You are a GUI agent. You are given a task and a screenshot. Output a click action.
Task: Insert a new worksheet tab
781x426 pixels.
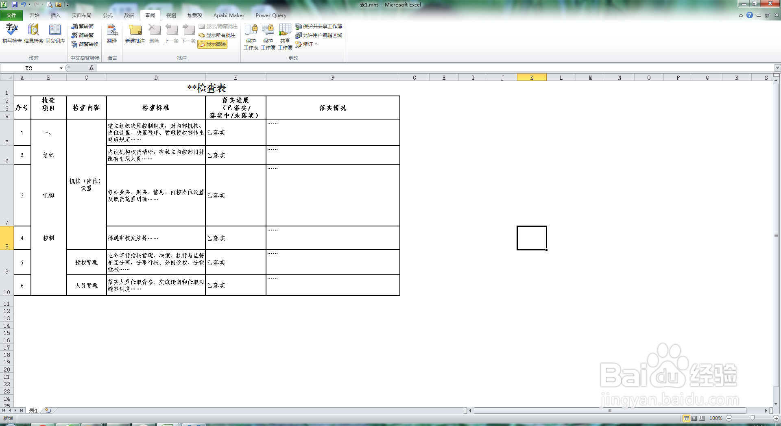[48, 411]
